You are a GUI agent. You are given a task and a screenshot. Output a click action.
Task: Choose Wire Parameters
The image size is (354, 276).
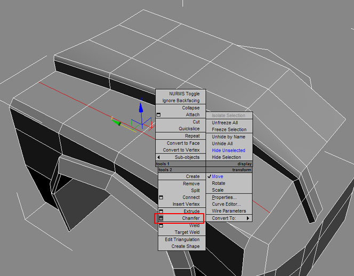tap(229, 211)
